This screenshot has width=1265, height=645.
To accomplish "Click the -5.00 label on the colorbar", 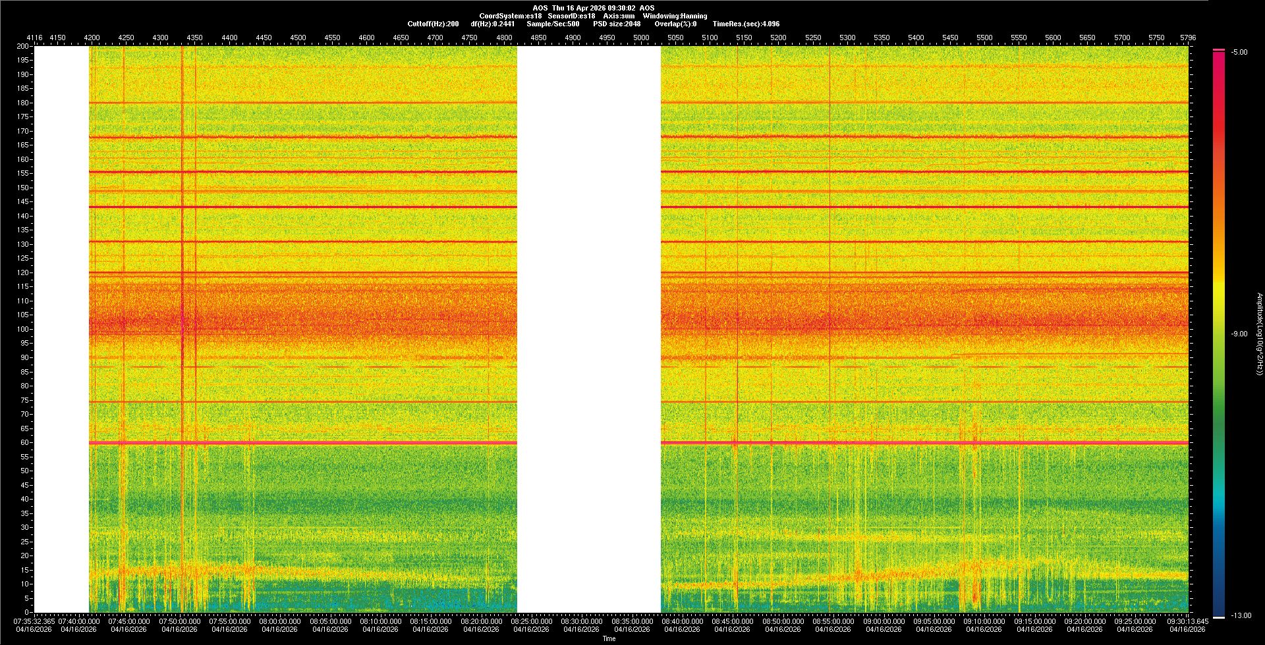I will tap(1239, 53).
